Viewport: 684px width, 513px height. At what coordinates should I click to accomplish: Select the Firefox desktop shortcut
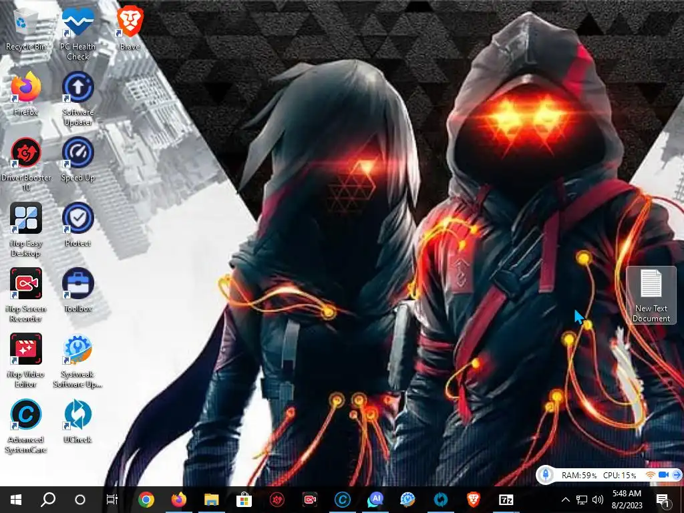[x=26, y=94]
